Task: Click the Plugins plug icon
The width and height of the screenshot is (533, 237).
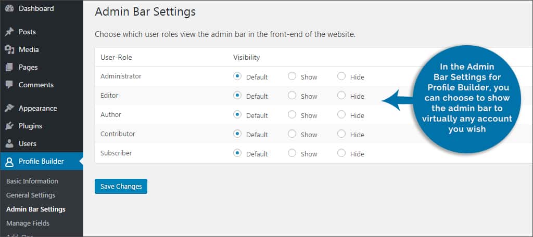Action: (x=9, y=126)
